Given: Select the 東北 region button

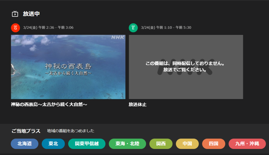Looking at the screenshot, I should pyautogui.click(x=53, y=144).
